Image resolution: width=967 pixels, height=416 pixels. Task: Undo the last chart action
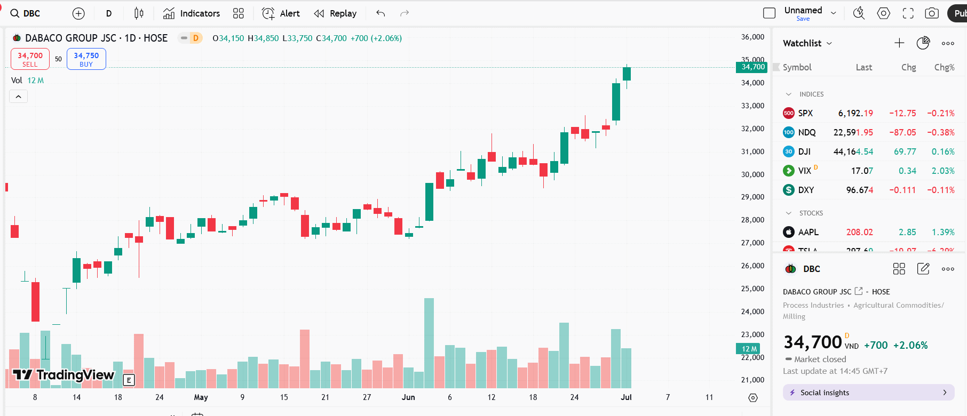(381, 13)
